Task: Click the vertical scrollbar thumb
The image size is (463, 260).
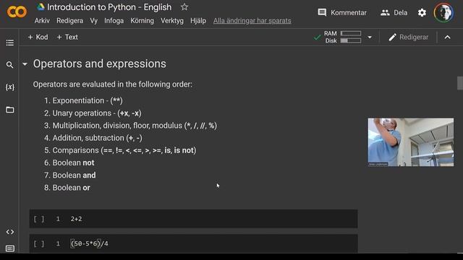Action: 460,83
